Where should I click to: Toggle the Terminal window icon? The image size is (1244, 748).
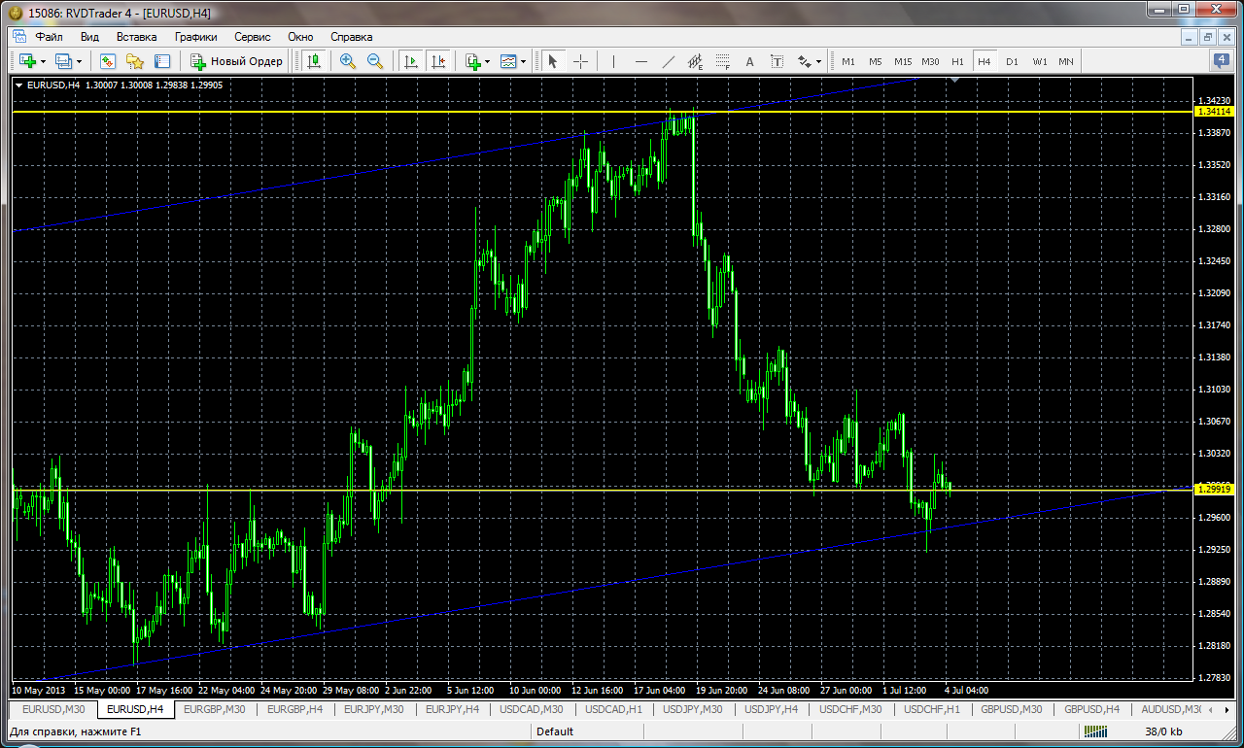pos(161,61)
